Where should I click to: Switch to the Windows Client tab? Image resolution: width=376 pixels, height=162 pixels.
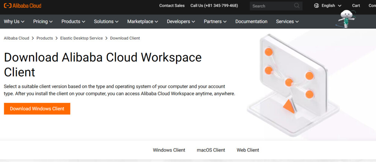coord(169,150)
